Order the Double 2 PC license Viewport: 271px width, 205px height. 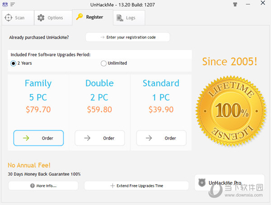(100, 138)
